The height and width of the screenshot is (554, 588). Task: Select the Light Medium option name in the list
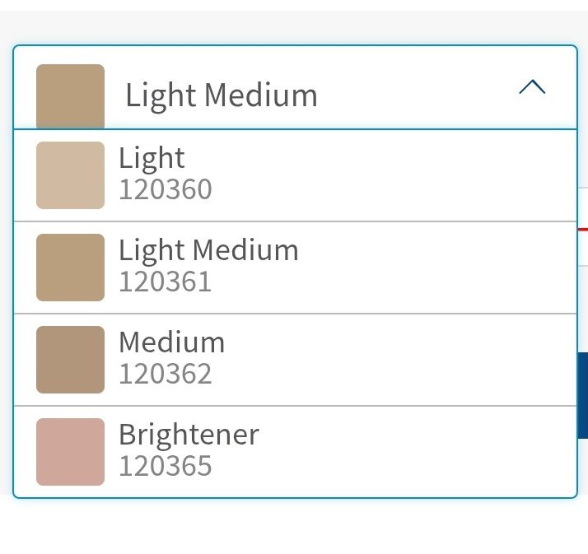coord(208,250)
